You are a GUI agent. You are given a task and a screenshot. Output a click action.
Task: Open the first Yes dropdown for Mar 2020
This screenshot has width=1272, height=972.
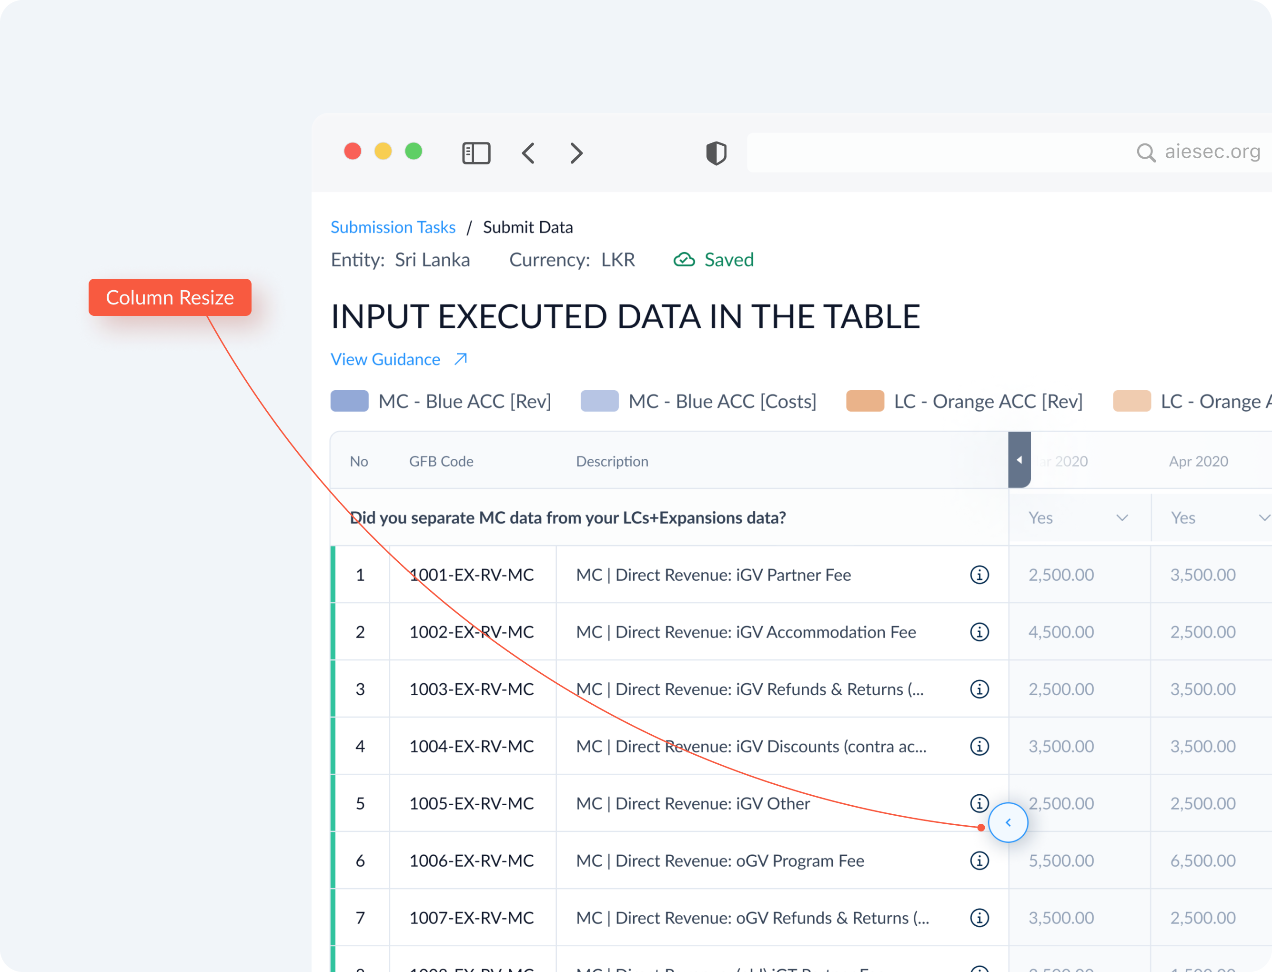1079,518
